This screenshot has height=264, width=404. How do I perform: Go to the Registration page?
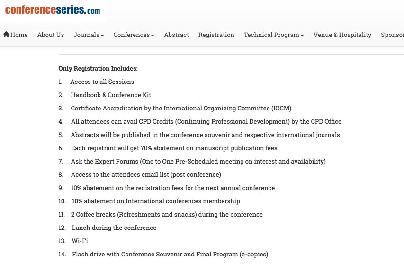click(216, 35)
